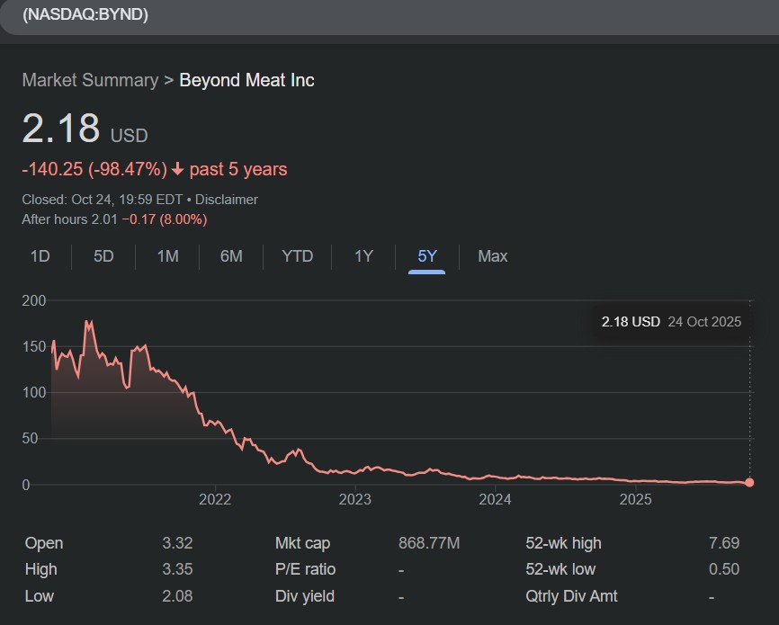Screen dimensions: 779x625
Task: Click the price peak near 175 on chart
Action: [88, 324]
